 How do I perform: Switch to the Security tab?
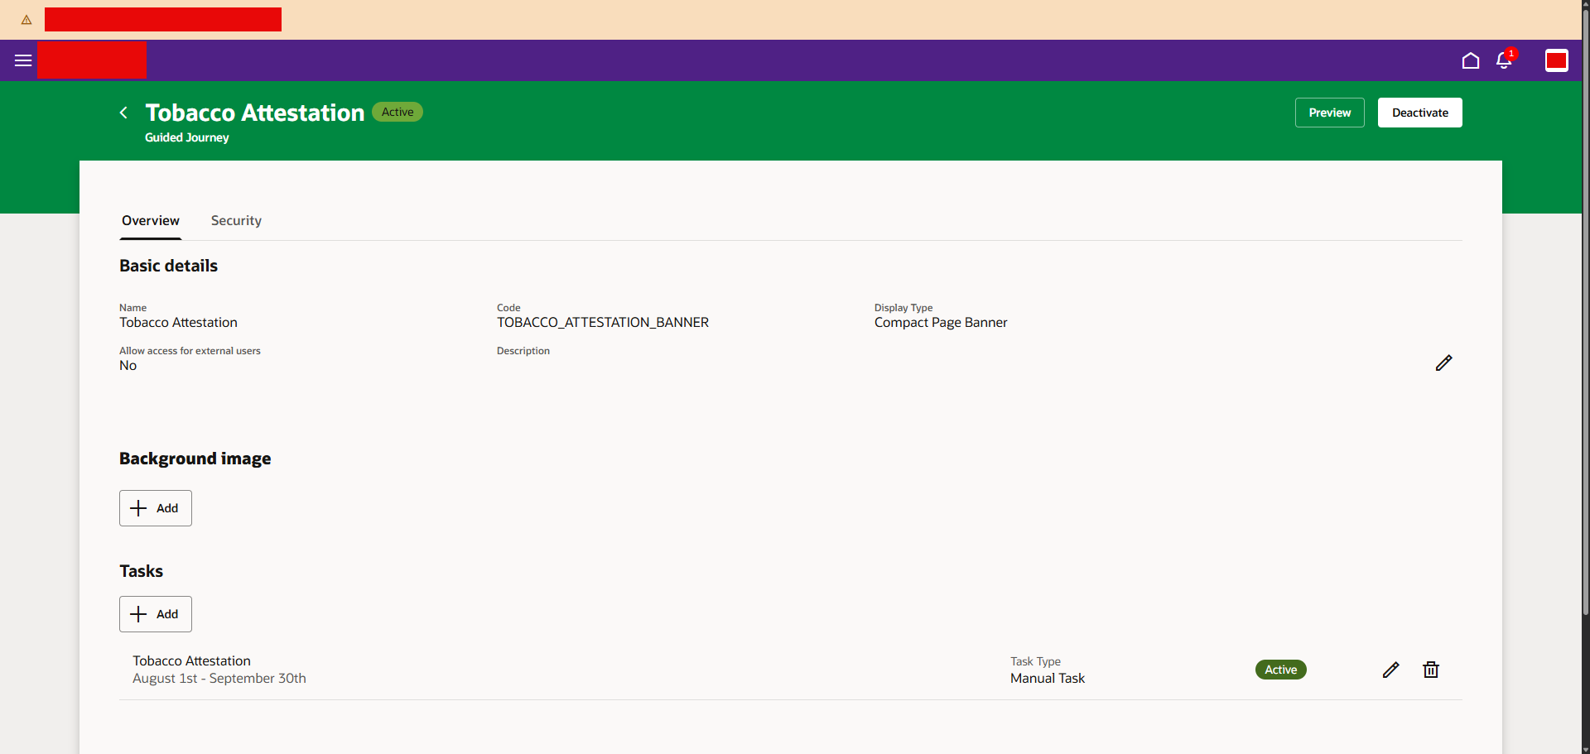coord(236,220)
